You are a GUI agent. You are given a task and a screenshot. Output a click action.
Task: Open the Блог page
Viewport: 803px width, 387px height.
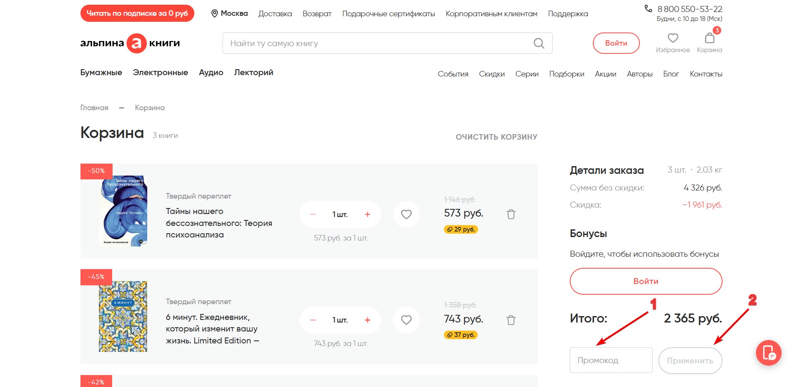tap(671, 74)
